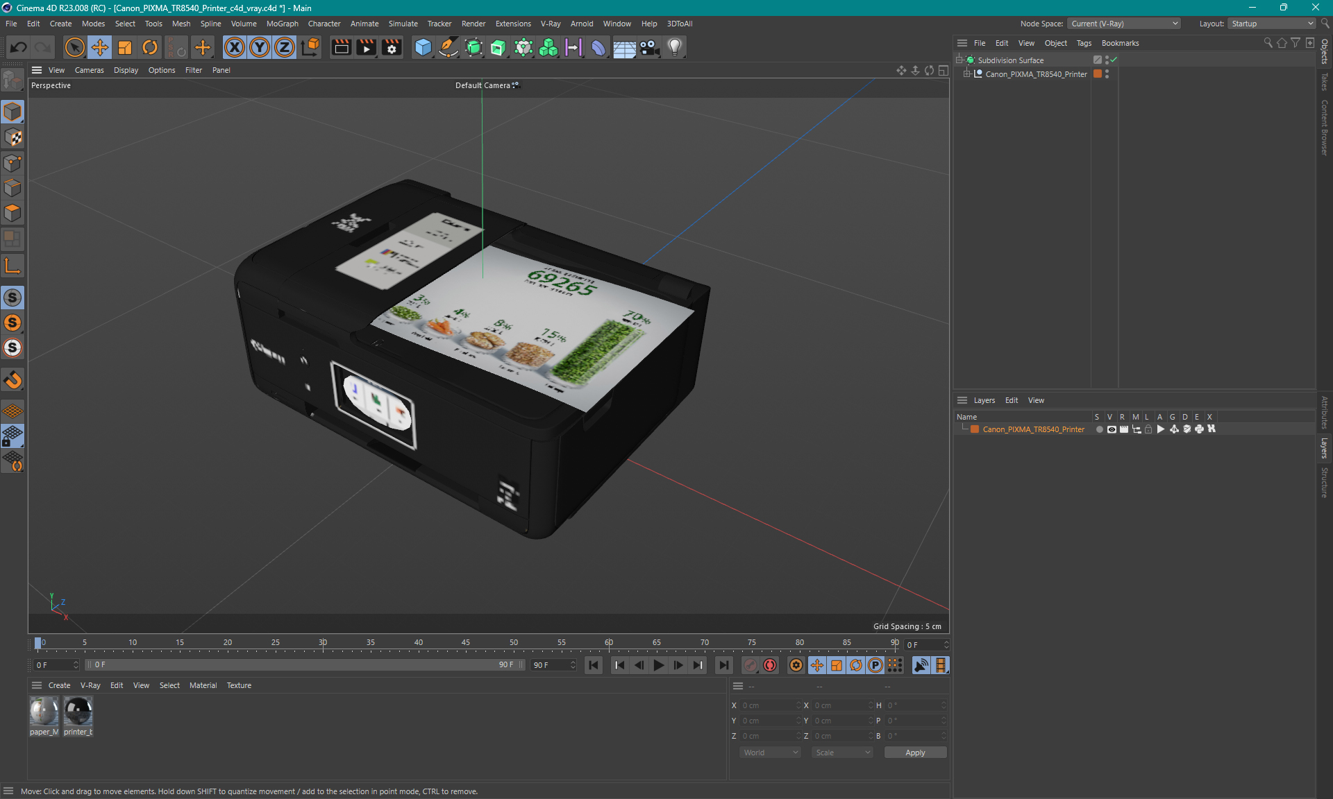This screenshot has width=1333, height=799.
Task: Click the Cube primitive icon
Action: (423, 47)
